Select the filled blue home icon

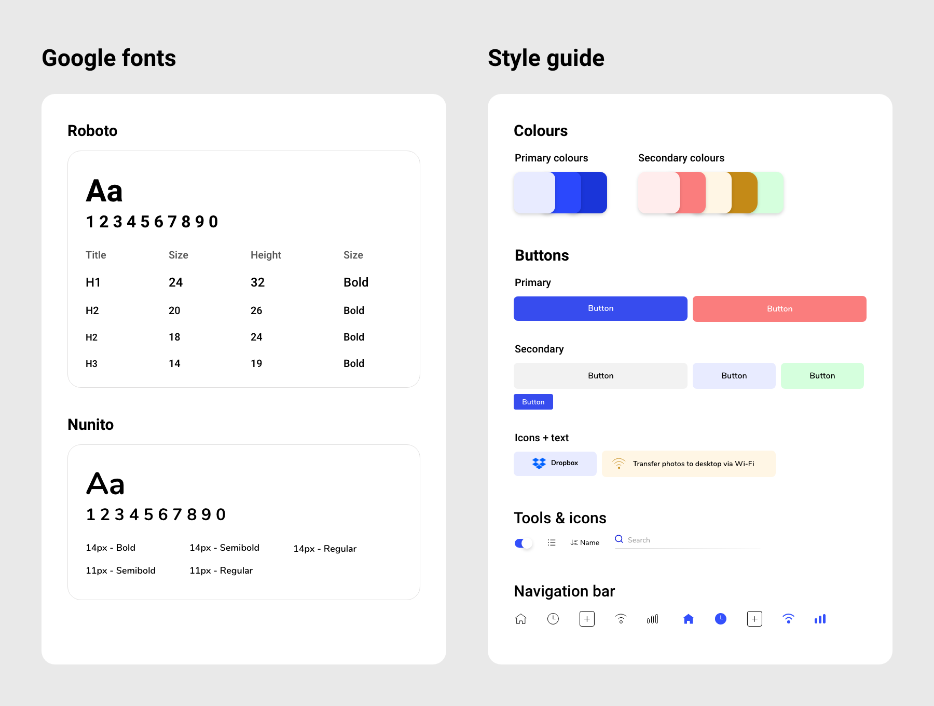tap(689, 619)
